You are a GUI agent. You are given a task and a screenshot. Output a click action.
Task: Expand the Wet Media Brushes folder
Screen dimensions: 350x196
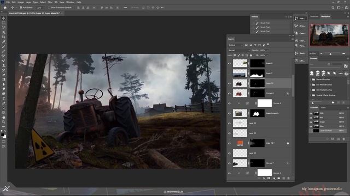[311, 90]
